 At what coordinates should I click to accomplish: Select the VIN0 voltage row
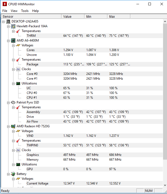pyautogui.click(x=94, y=136)
